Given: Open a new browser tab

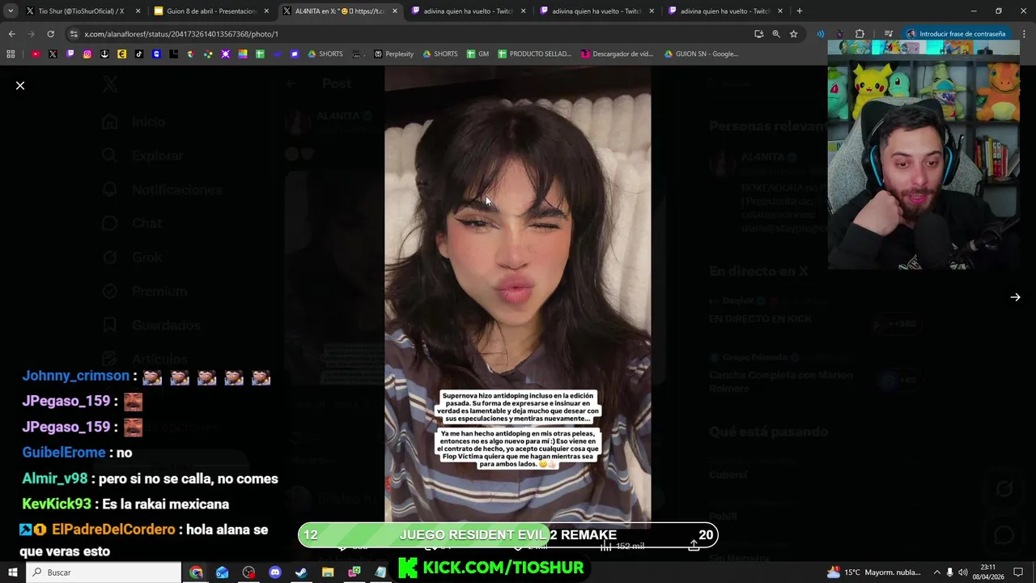Looking at the screenshot, I should pyautogui.click(x=800, y=11).
